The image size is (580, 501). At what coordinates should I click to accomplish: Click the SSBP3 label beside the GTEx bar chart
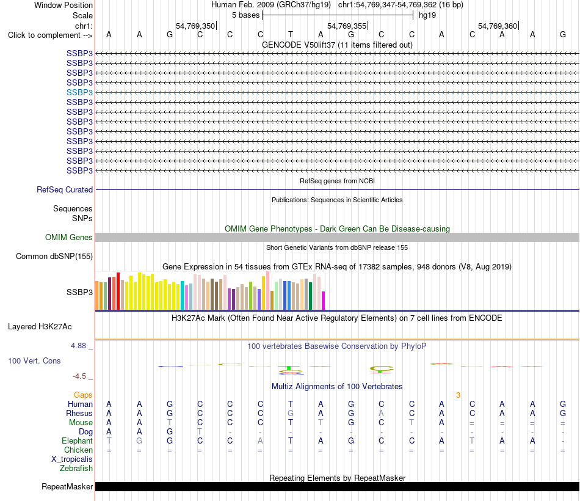(x=79, y=292)
